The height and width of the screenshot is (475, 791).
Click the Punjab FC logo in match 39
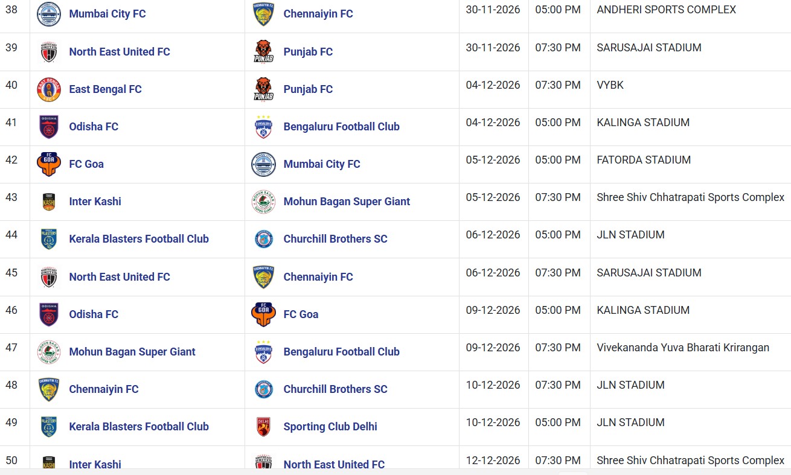[263, 51]
